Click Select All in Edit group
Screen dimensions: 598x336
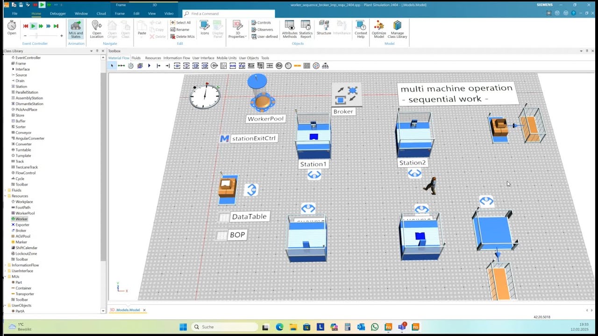tap(180, 22)
